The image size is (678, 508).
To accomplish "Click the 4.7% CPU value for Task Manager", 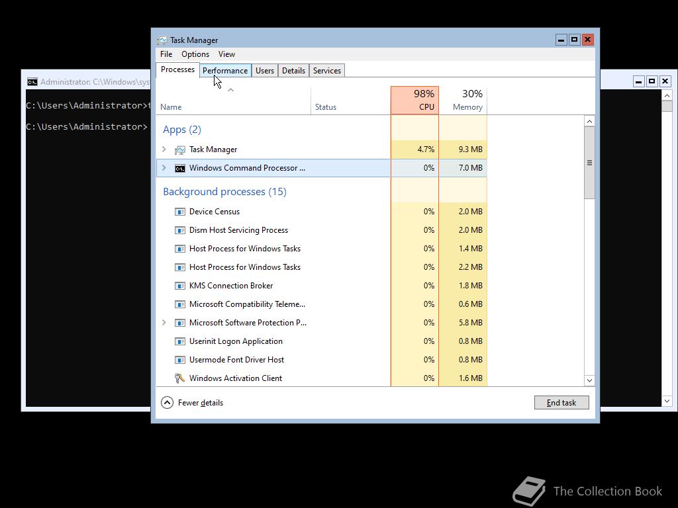I will (x=426, y=149).
